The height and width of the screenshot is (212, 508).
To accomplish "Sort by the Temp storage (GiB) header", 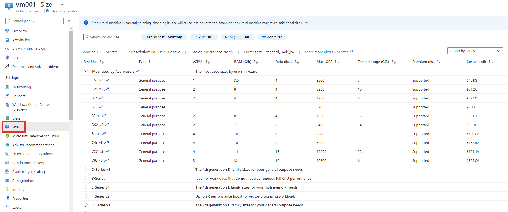I will click(x=377, y=62).
